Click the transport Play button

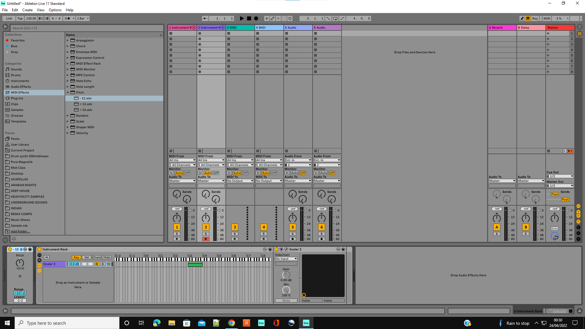click(242, 19)
